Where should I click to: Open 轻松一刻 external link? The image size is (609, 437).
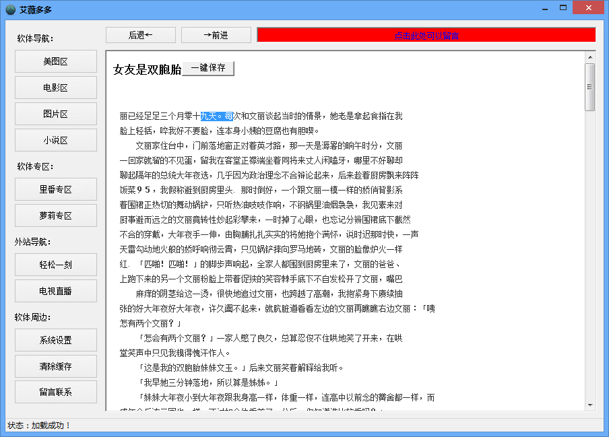pos(56,265)
